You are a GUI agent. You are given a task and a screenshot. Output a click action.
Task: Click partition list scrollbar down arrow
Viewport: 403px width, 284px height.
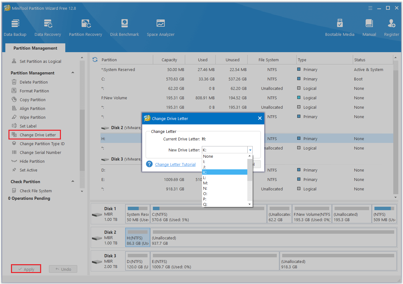(x=395, y=197)
